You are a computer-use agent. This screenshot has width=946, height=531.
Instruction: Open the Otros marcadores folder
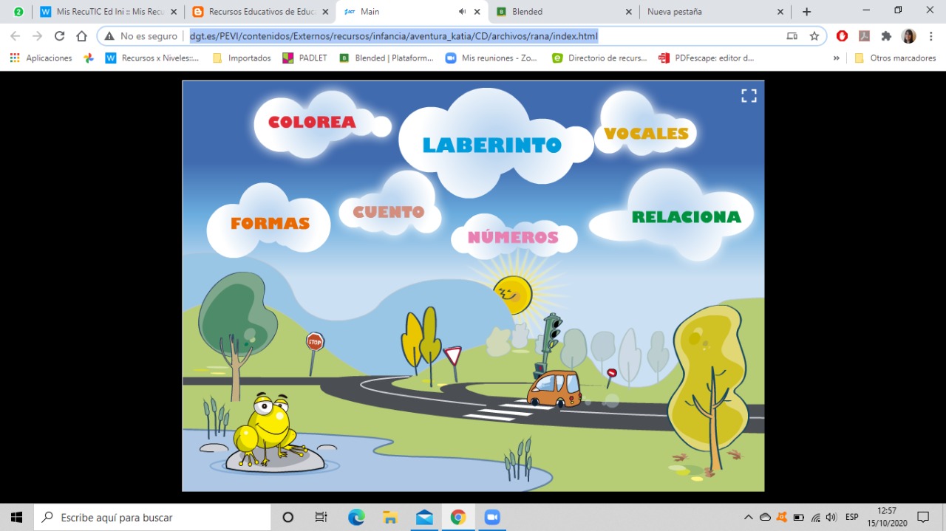894,58
